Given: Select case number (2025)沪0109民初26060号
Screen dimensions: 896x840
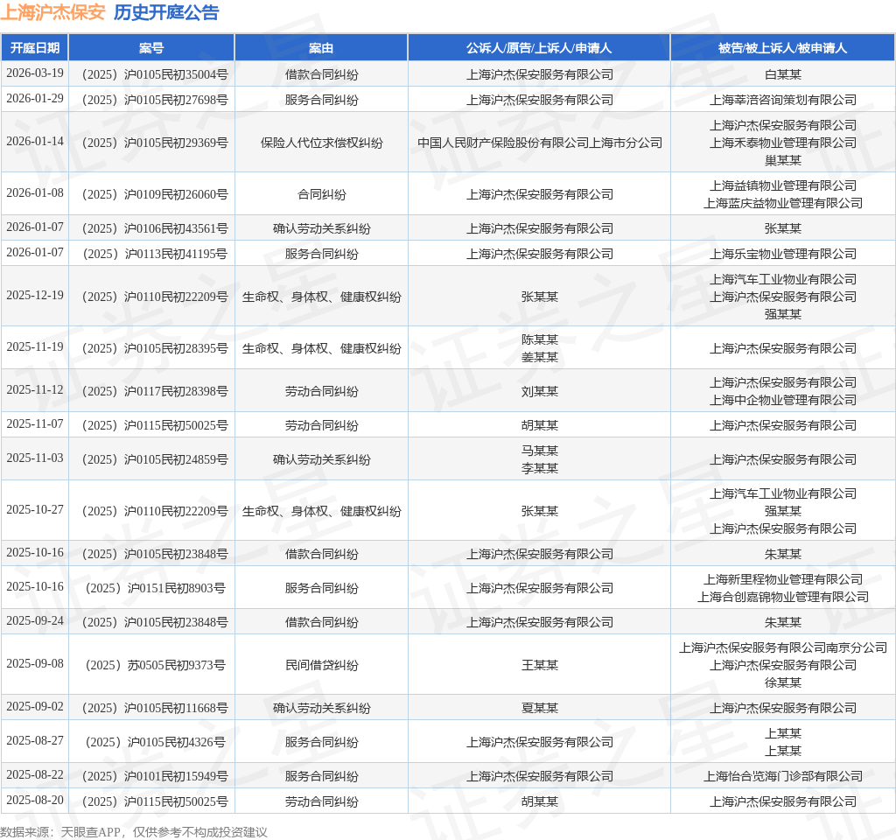Looking at the screenshot, I should pos(155,194).
